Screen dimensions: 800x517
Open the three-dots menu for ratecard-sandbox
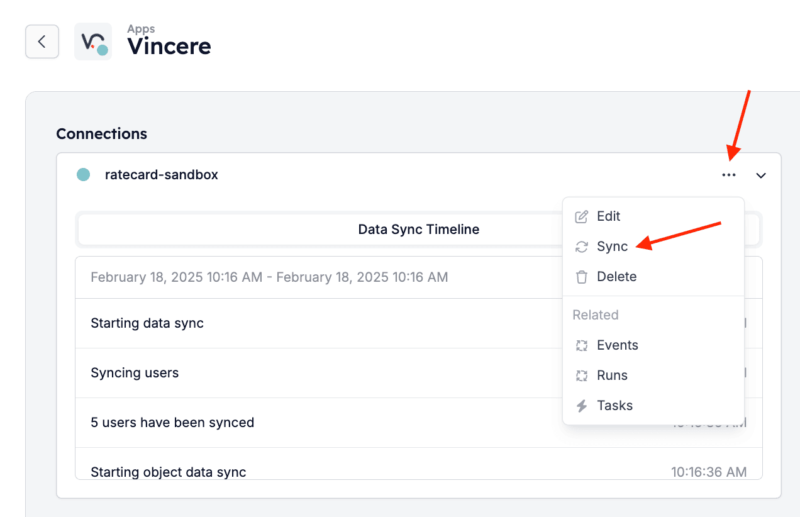[x=729, y=175]
